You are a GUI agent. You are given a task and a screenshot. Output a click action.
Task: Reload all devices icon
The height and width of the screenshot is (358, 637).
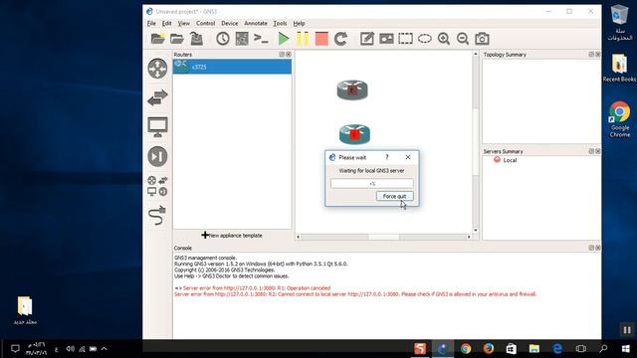click(340, 39)
